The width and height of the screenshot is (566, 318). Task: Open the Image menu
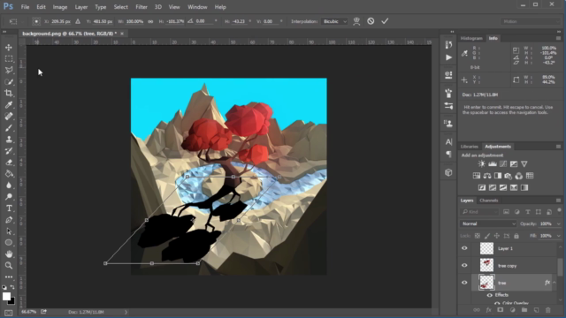pyautogui.click(x=60, y=7)
